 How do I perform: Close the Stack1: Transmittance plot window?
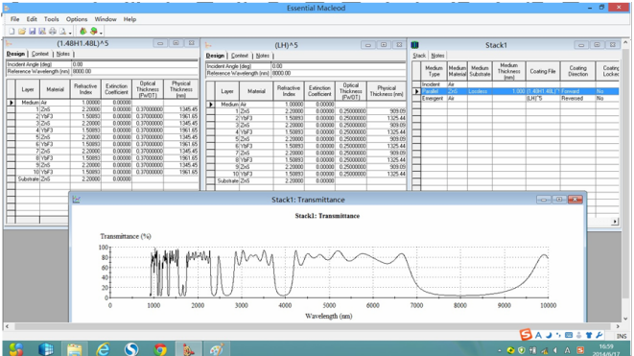[x=575, y=200]
